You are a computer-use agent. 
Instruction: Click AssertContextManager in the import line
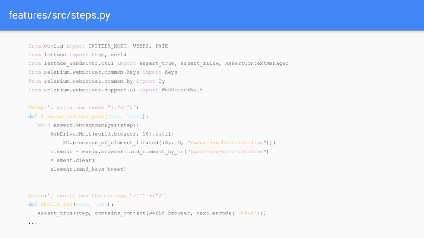point(257,63)
